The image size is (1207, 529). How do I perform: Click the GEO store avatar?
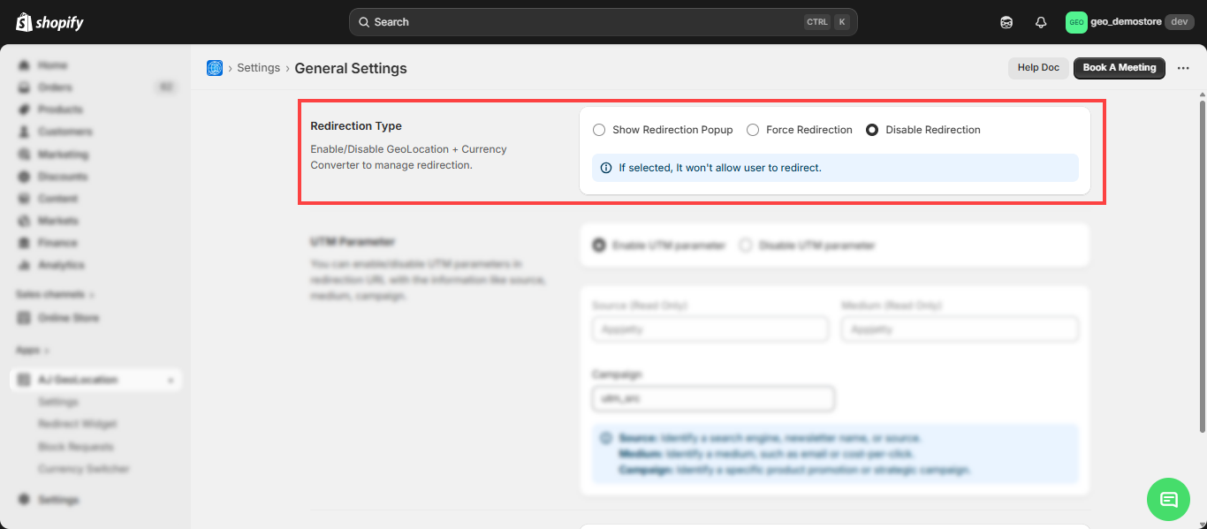click(1075, 22)
